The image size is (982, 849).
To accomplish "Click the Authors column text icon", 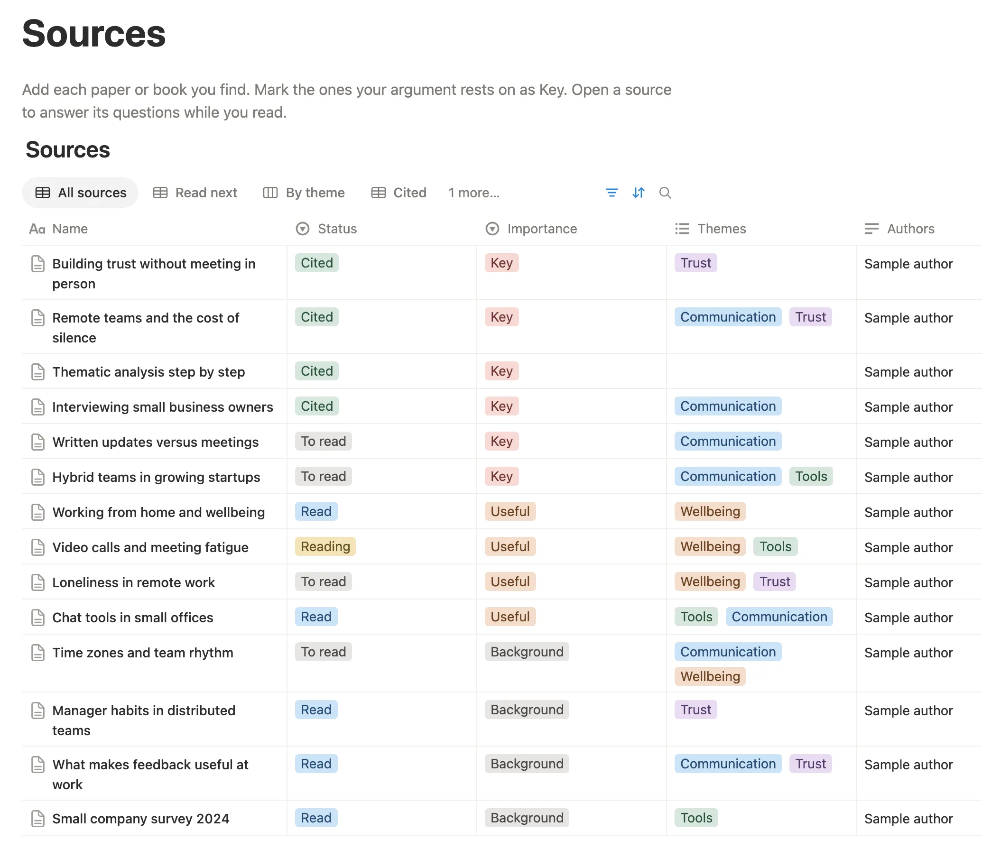I will coord(872,229).
